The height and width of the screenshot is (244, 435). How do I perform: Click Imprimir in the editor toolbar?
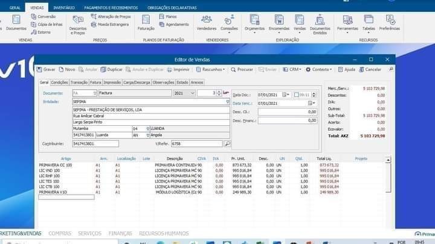coord(178,69)
